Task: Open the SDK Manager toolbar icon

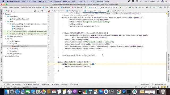Action: click(x=161, y=7)
